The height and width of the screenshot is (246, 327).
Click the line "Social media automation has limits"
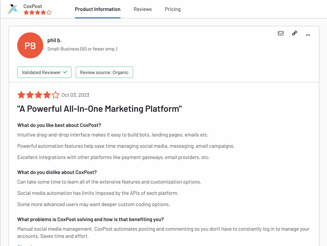pos(98,193)
